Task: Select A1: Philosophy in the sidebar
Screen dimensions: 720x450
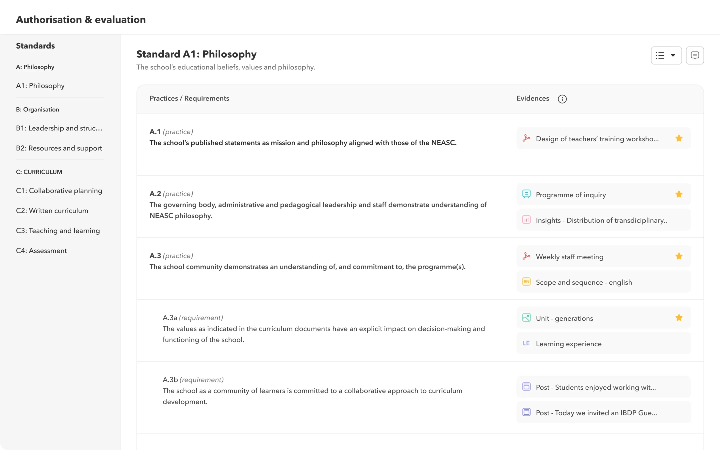Action: (x=40, y=85)
